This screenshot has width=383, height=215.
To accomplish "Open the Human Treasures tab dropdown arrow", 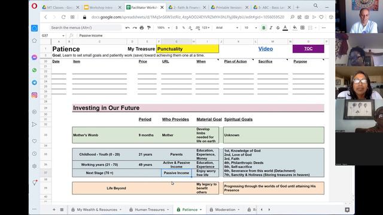I will (168, 210).
